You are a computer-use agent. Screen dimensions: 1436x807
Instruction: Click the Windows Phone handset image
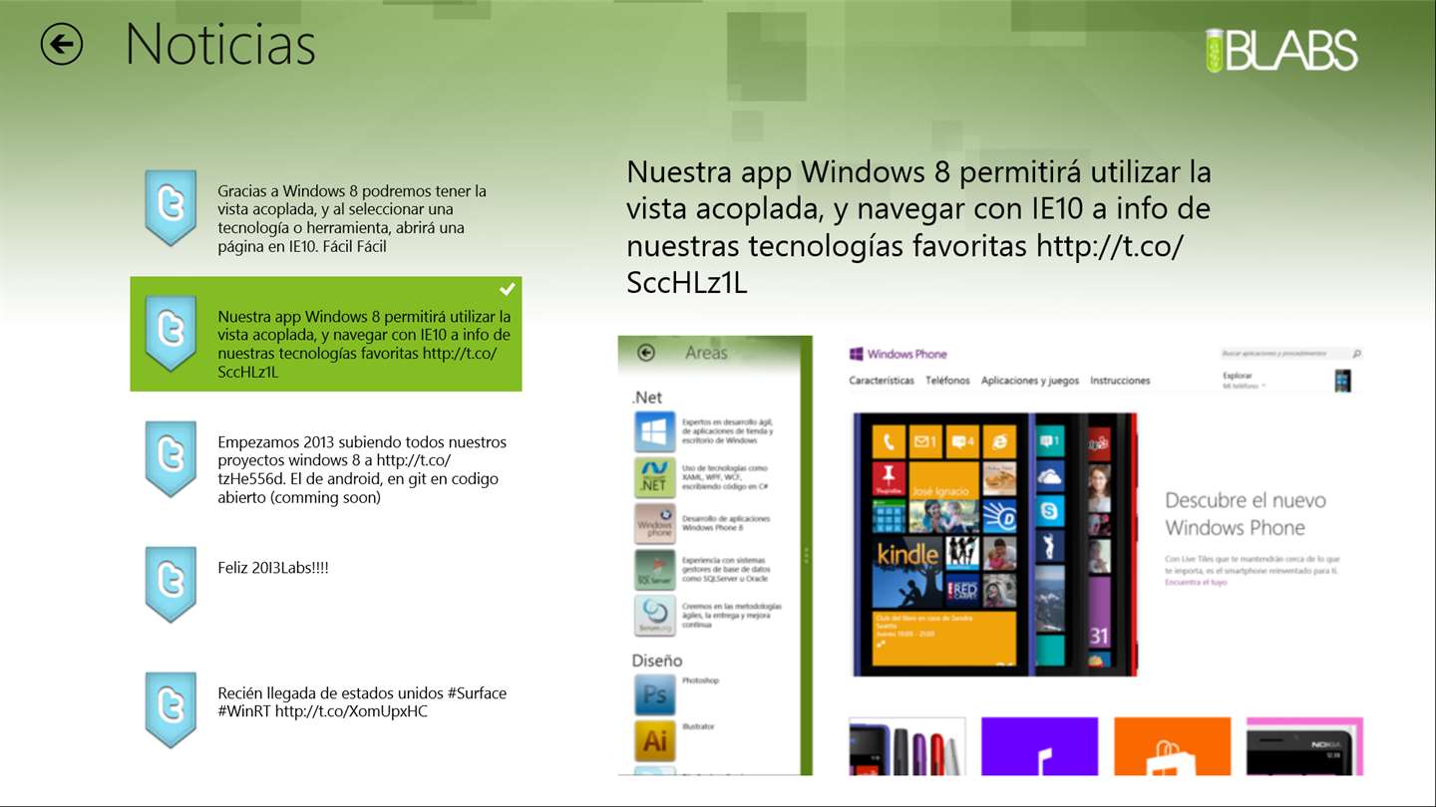994,545
